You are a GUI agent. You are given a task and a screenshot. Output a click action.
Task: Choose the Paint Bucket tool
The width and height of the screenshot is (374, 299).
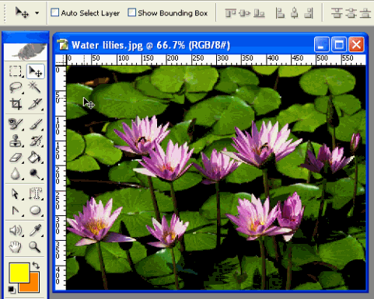35,158
